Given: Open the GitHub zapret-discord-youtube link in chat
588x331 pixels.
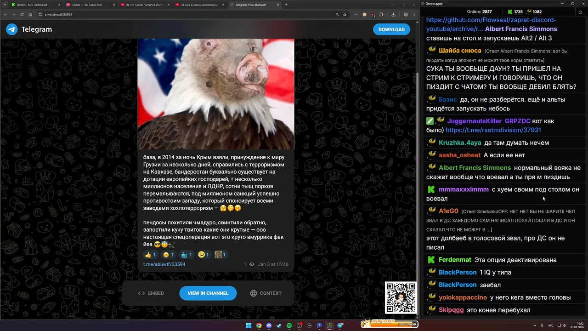Looking at the screenshot, I should tap(491, 24).
